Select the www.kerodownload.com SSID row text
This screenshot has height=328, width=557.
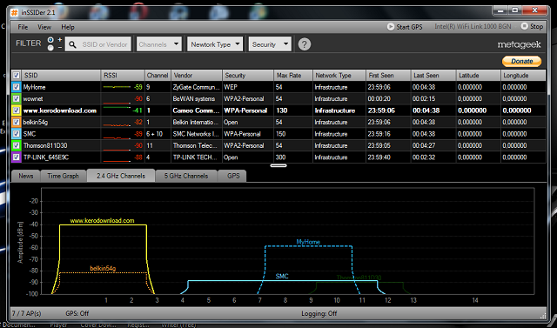coord(60,110)
